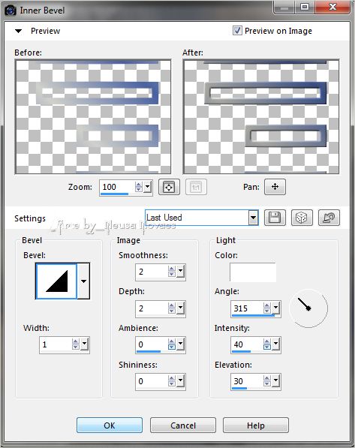355x448 pixels.
Task: Click the Pan crosshair button
Action: (275, 187)
